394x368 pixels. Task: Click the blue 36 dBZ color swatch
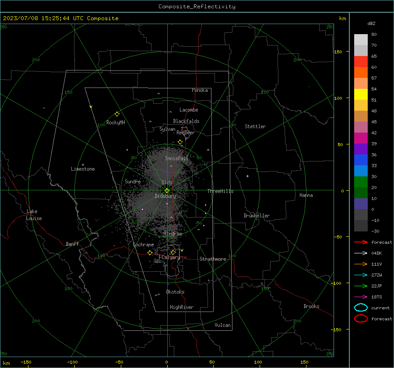(x=361, y=160)
